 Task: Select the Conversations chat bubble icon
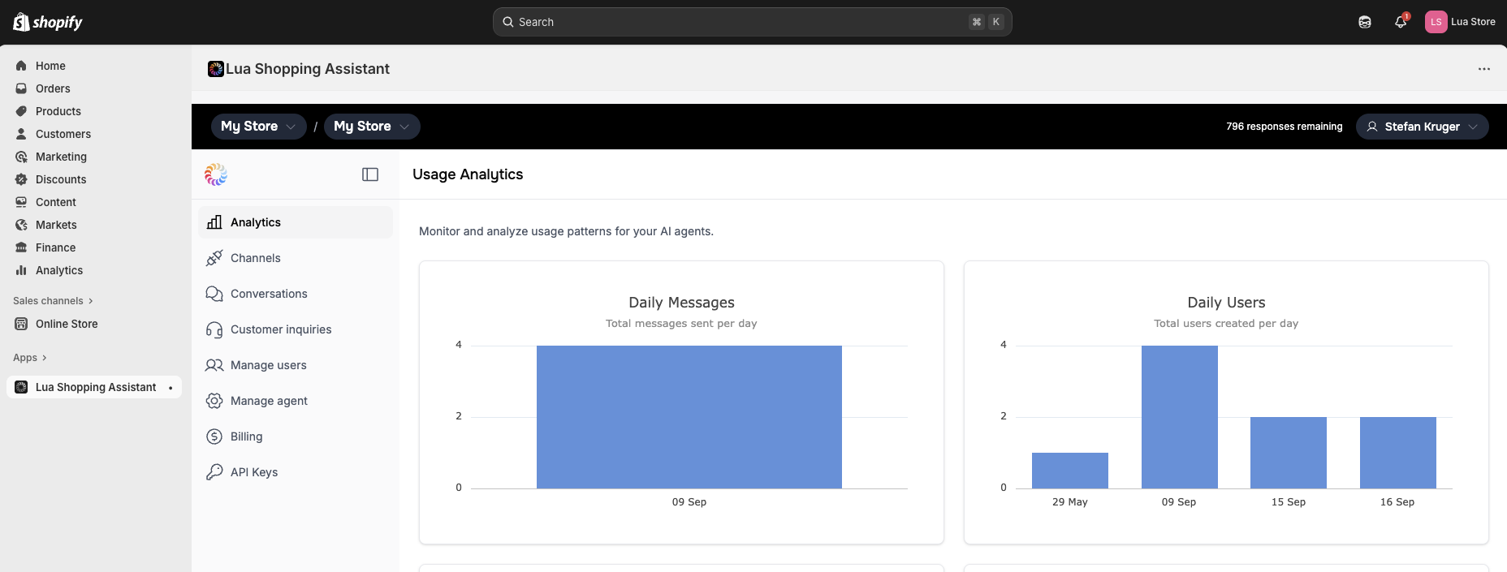(214, 294)
